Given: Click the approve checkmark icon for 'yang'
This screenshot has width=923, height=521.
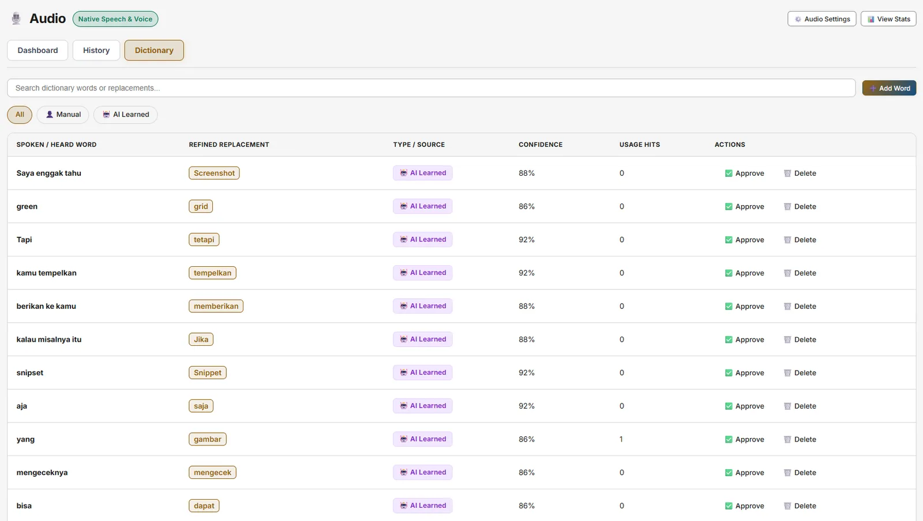Looking at the screenshot, I should coord(729,439).
